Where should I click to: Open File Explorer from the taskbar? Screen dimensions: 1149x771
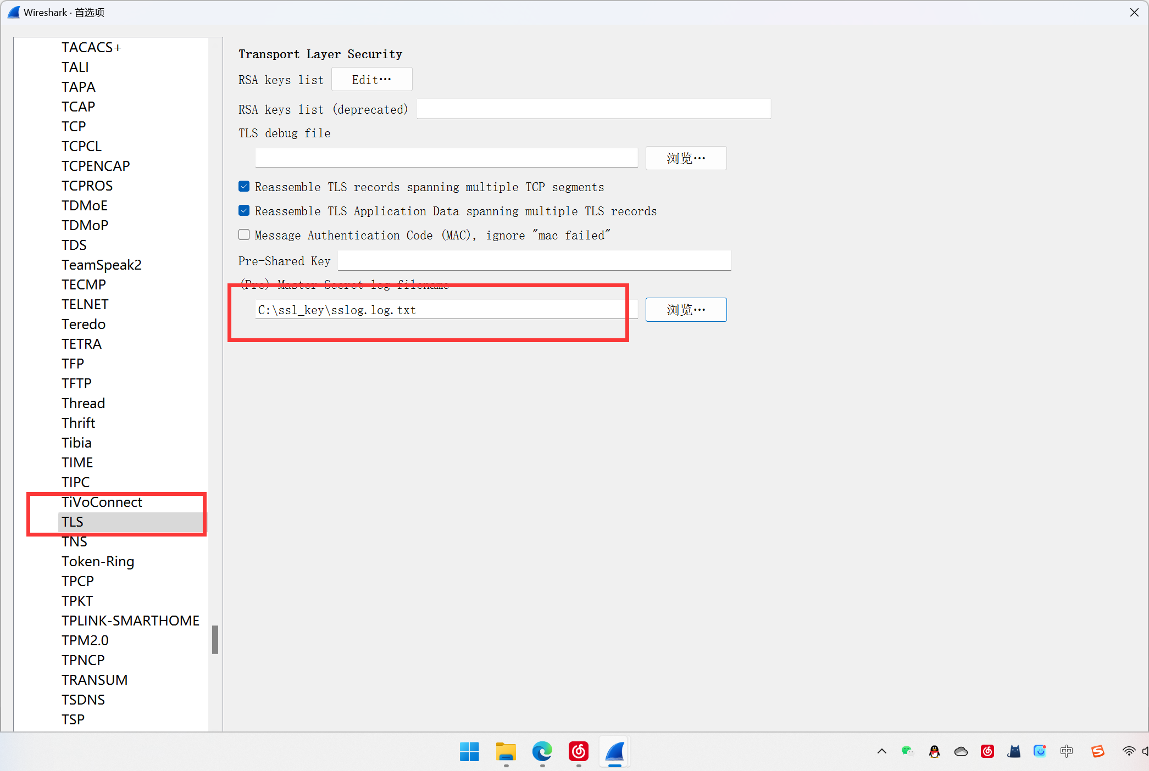[x=506, y=752]
